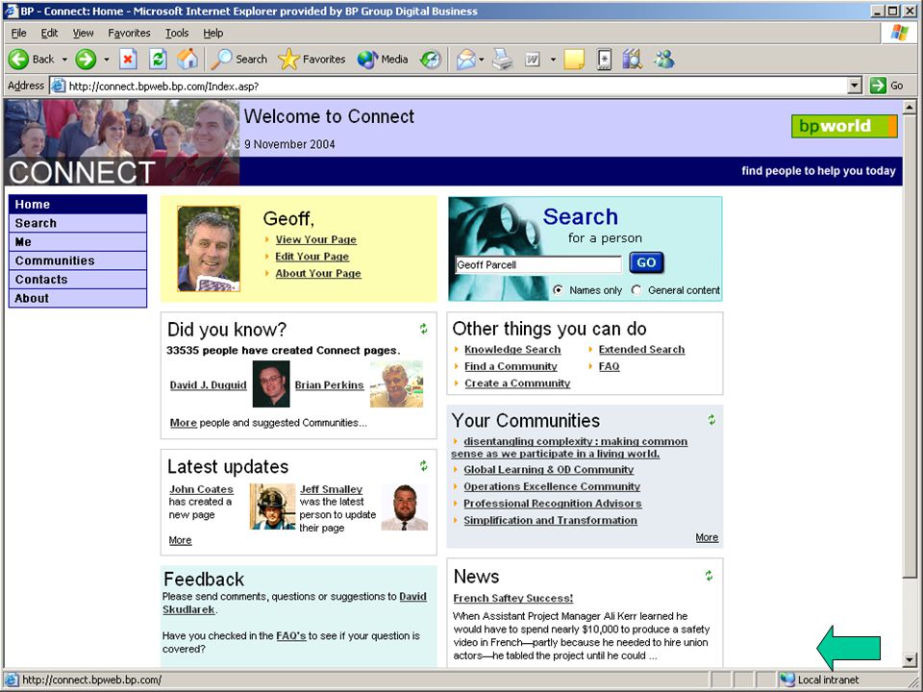
Task: Open the View menu
Action: [x=83, y=33]
